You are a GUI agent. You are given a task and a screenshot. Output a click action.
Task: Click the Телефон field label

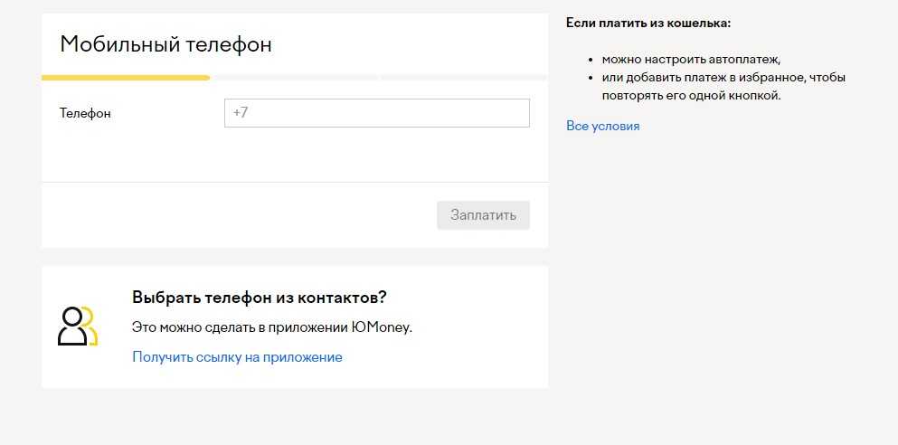[85, 113]
